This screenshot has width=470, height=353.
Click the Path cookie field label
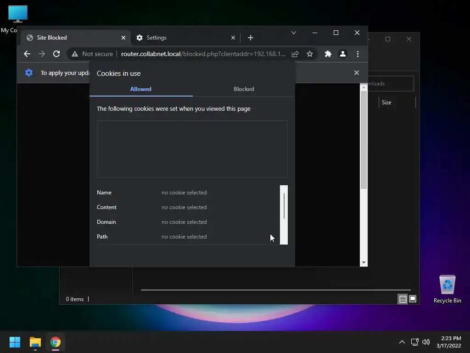102,237
